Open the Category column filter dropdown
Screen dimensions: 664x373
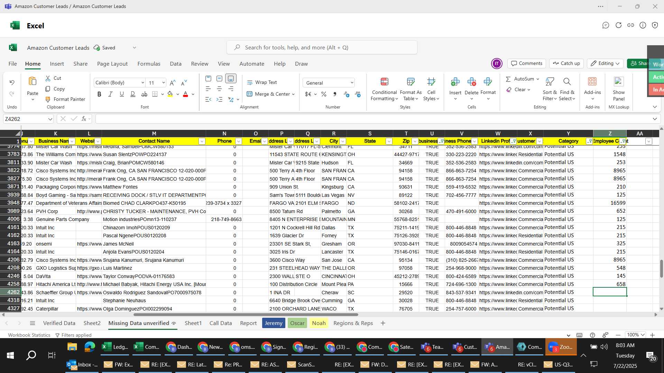point(589,141)
